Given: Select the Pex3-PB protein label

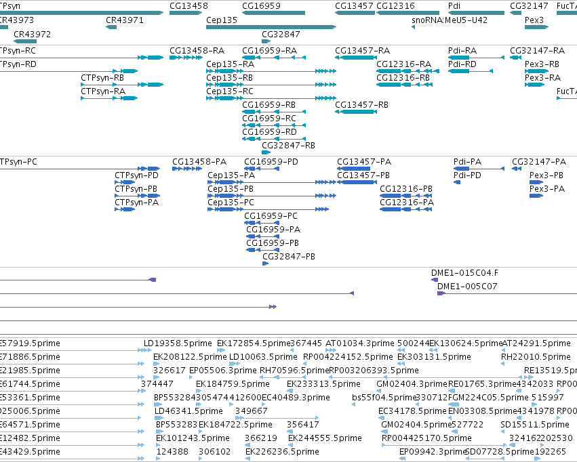Looking at the screenshot, I should click(x=546, y=175).
